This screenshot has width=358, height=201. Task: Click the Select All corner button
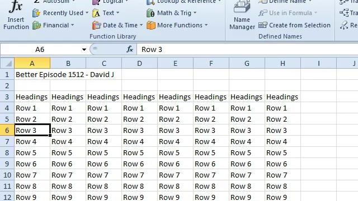(x=7, y=63)
